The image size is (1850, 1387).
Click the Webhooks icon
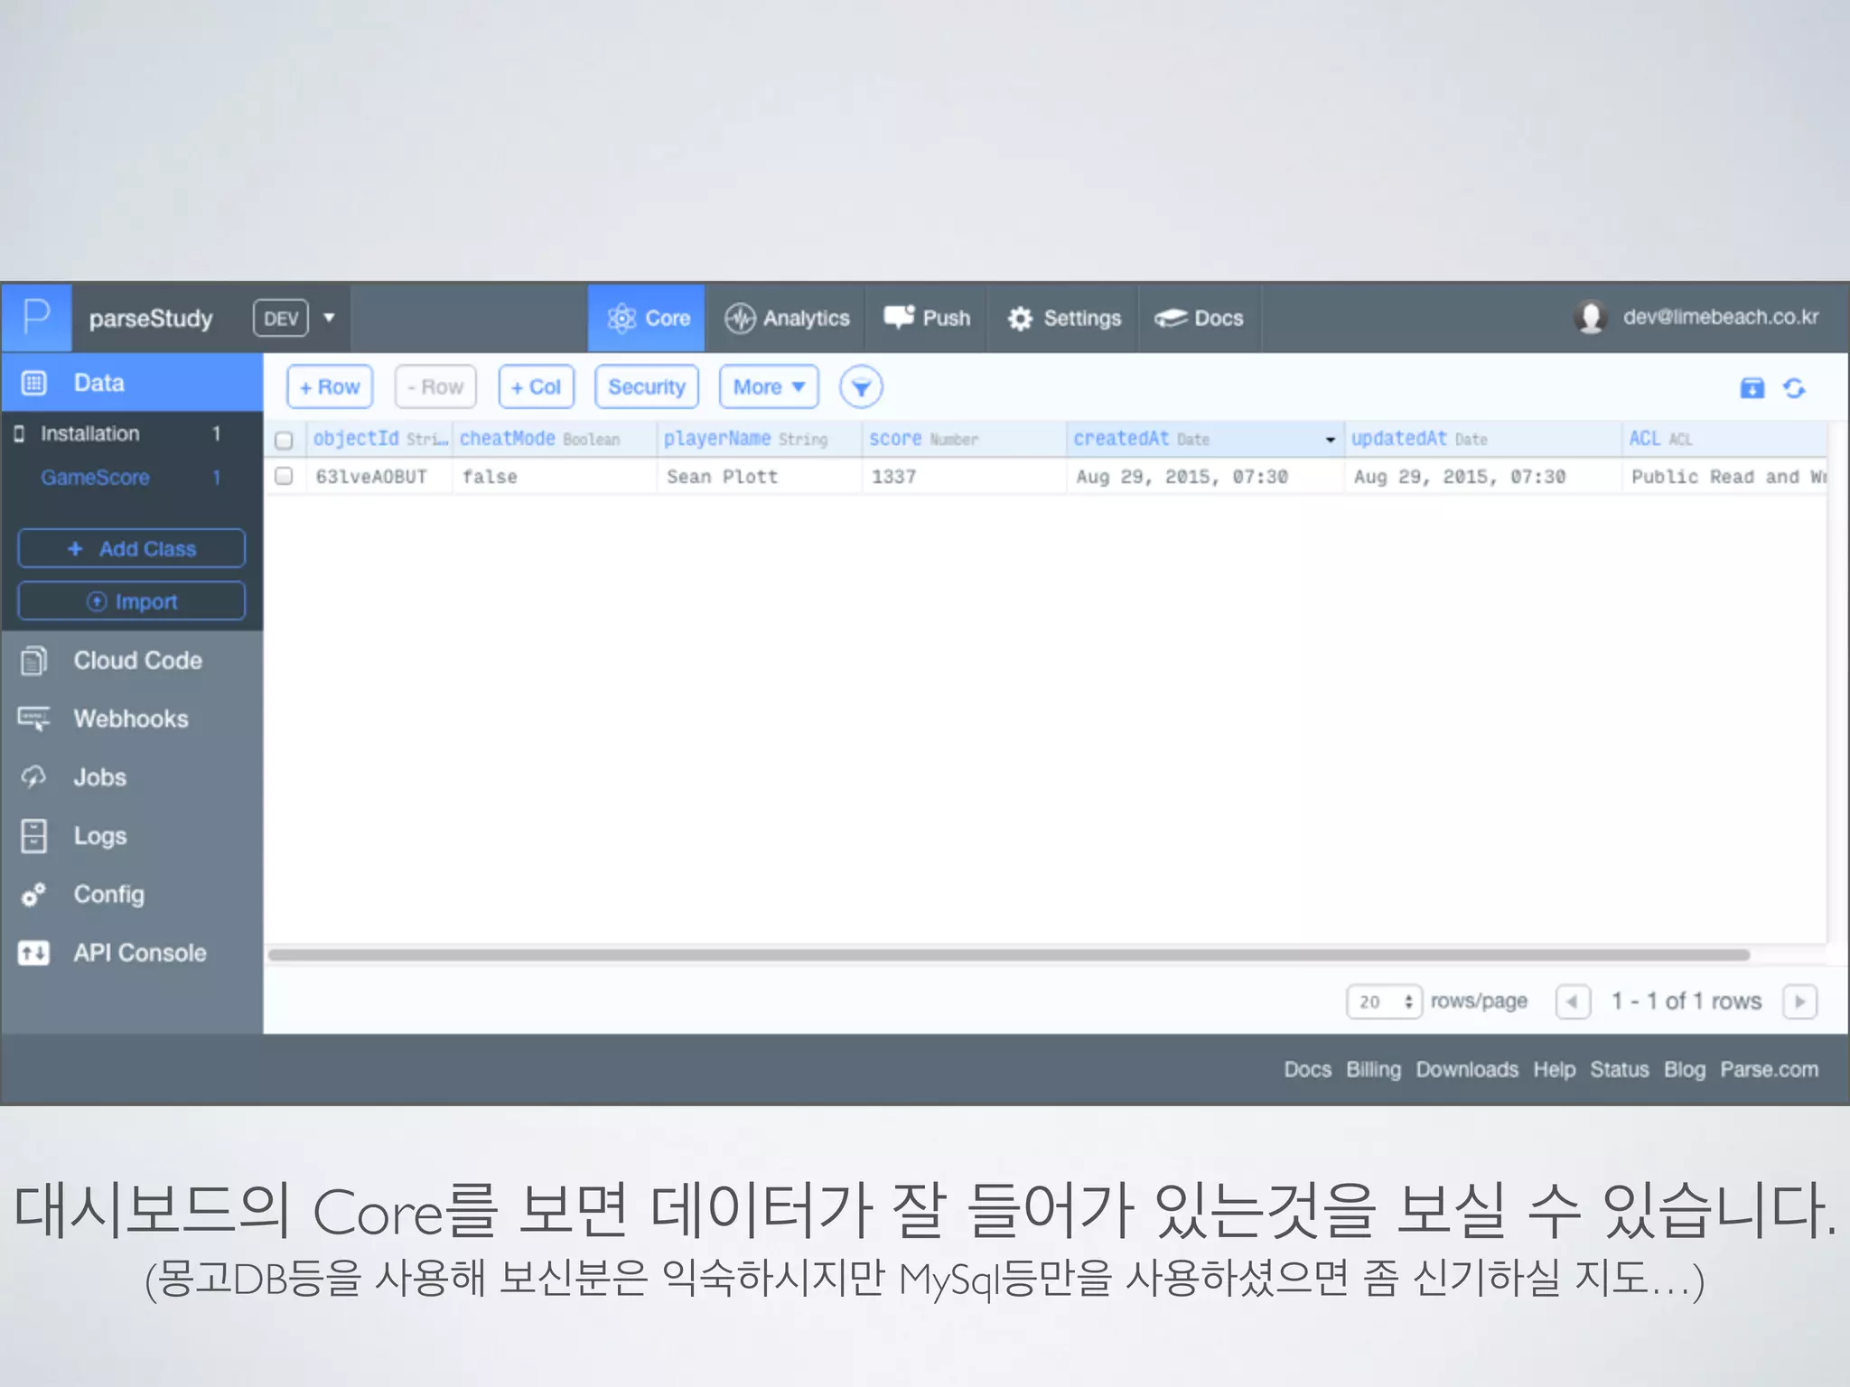[x=34, y=719]
